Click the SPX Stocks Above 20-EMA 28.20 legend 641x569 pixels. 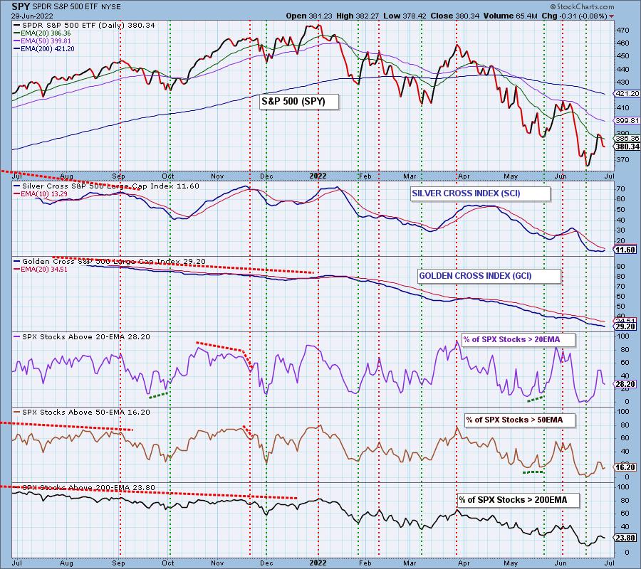click(x=82, y=336)
